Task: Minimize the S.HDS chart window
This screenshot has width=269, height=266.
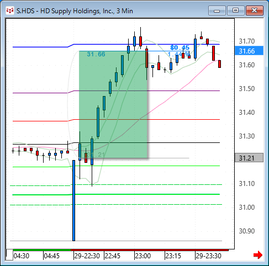Action: pos(217,10)
